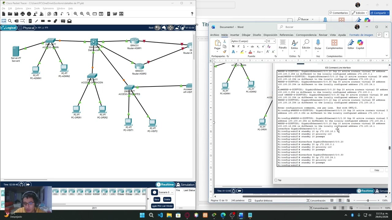The image size is (392, 220).
Task: Toggle bold formatting in Word
Action: [x=233, y=46]
